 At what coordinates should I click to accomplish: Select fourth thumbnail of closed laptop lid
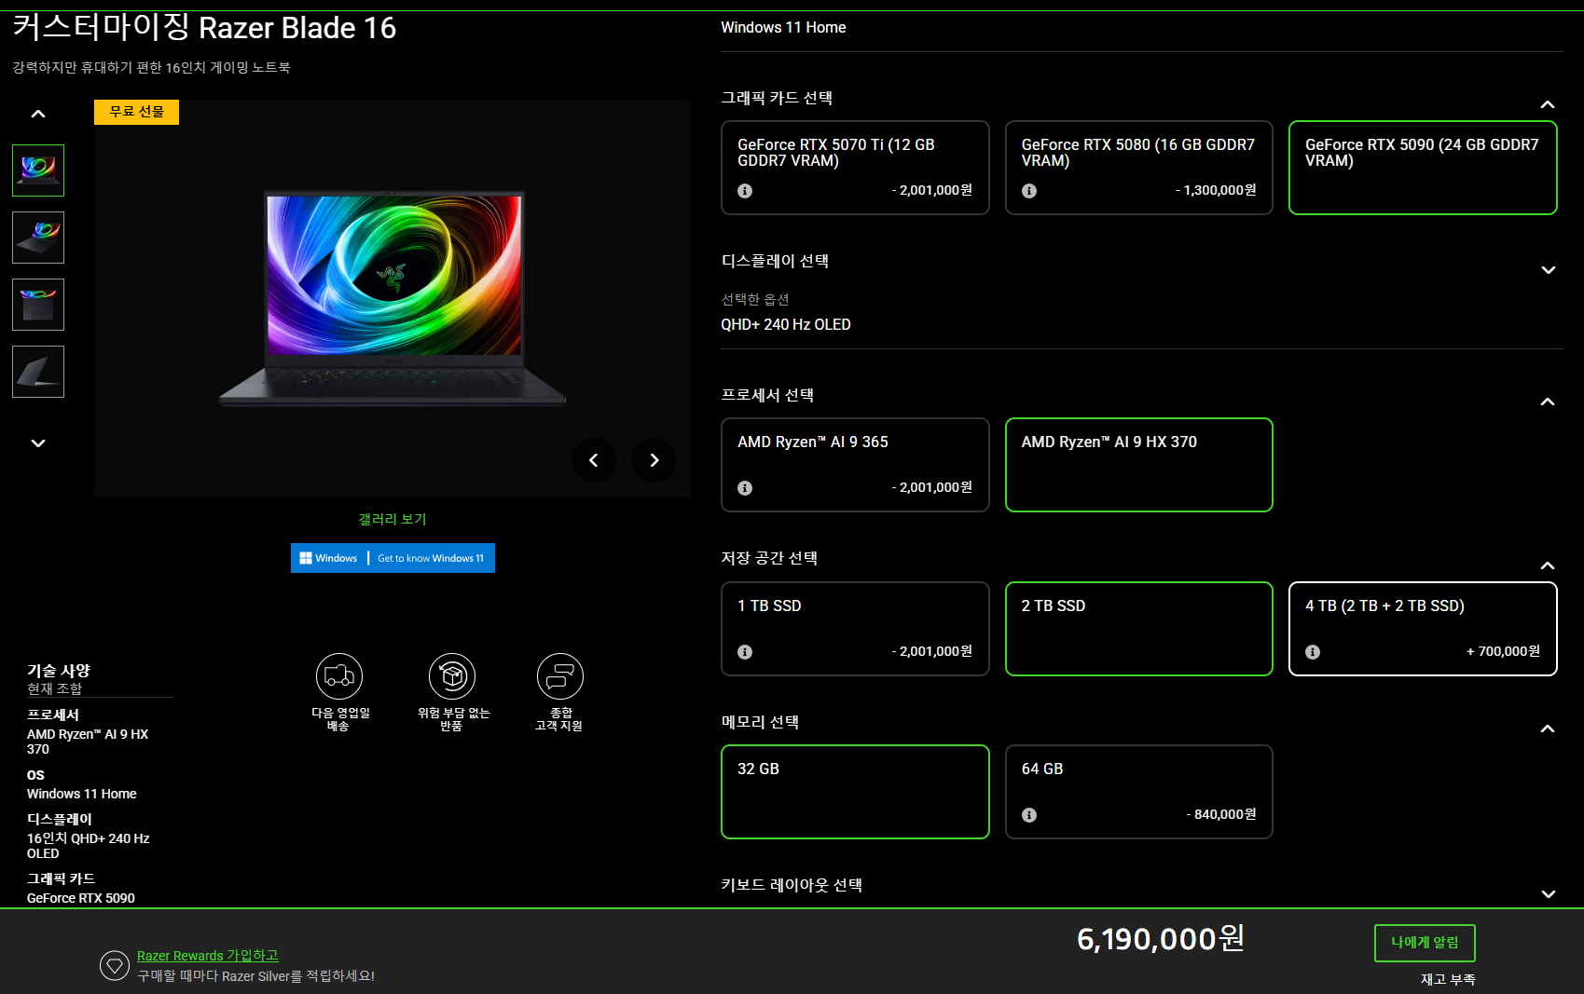pos(38,372)
